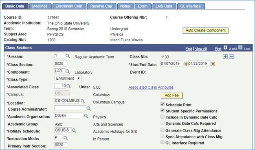This screenshot has width=255, height=150.
Task: Click the Location field CS-COLMBUS
Action: [67, 101]
